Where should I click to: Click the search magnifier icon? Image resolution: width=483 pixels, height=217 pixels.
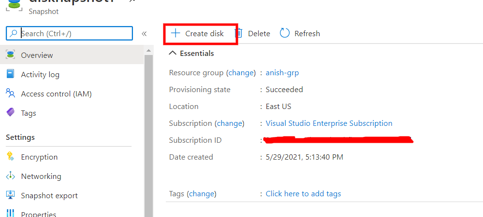[x=13, y=33]
